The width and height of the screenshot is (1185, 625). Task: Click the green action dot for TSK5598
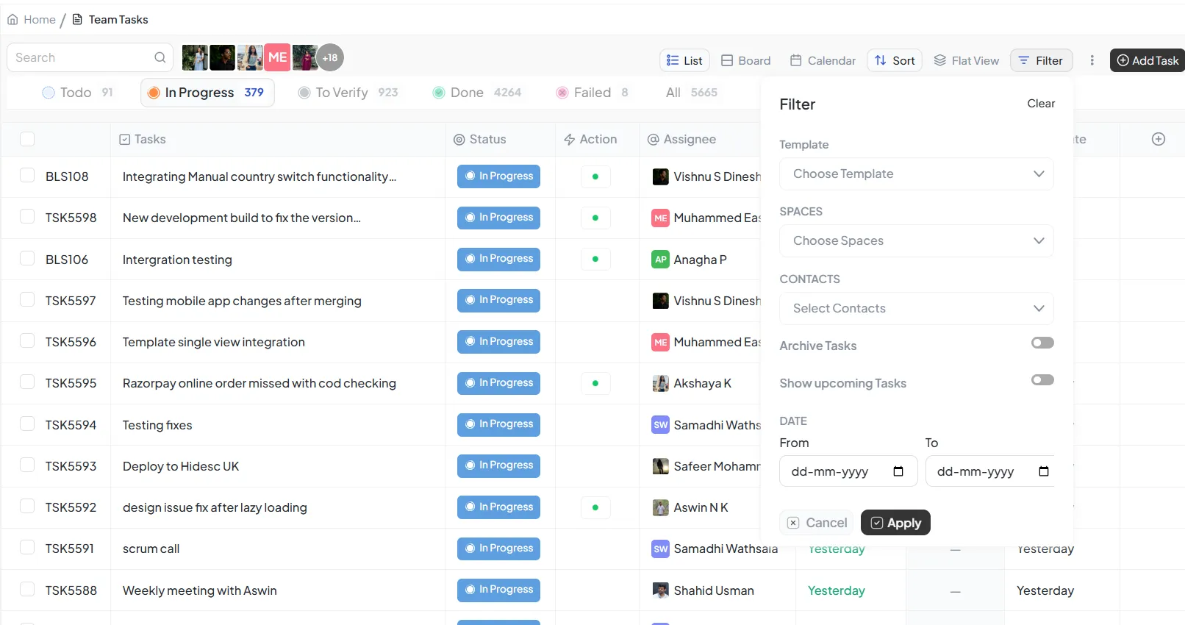click(595, 218)
